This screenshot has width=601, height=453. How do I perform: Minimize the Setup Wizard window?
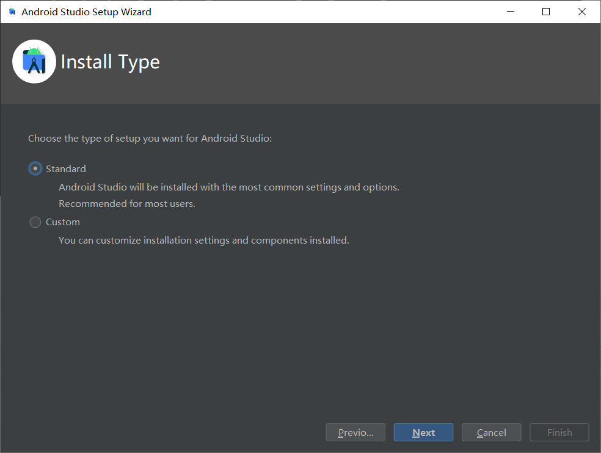pyautogui.click(x=511, y=12)
